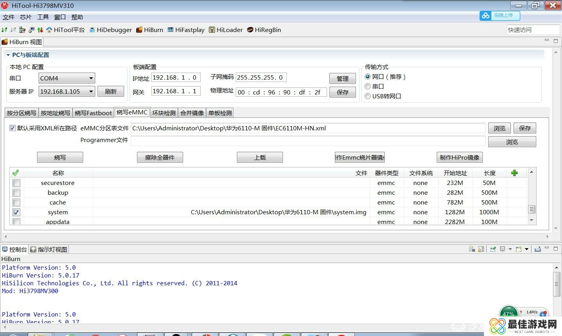562x336 pixels.
Task: Open the COM4 serial port dropdown
Action: tap(91, 78)
